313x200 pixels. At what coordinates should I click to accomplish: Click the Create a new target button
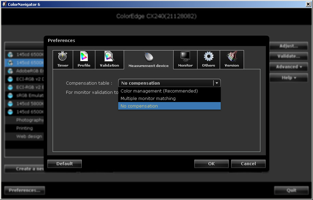pyautogui.click(x=24, y=169)
